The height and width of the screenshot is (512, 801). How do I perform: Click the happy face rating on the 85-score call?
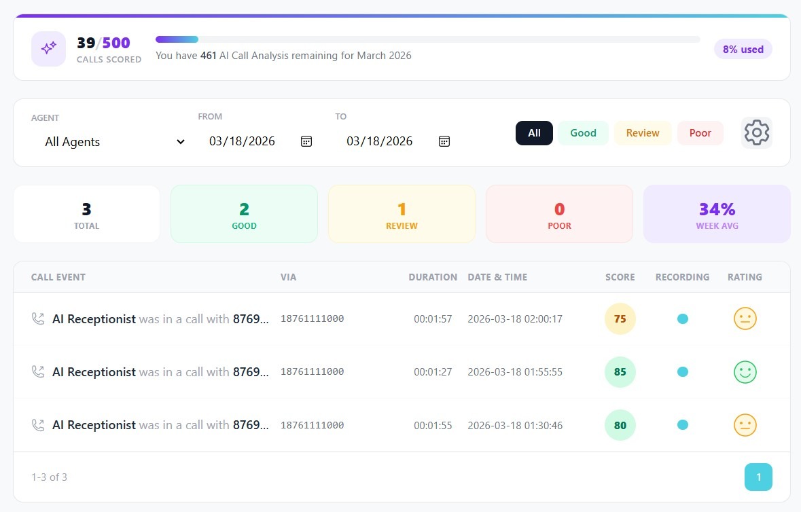pos(745,372)
